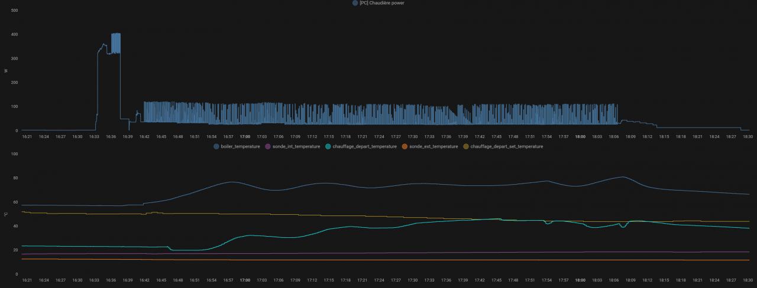Click the yellow chauffage_depart_set_temperature legend dot
The height and width of the screenshot is (288, 757).
465,146
